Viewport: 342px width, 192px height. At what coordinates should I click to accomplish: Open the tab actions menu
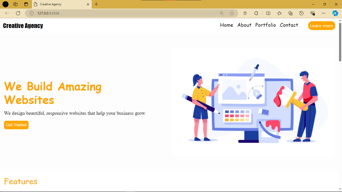pos(16,4)
